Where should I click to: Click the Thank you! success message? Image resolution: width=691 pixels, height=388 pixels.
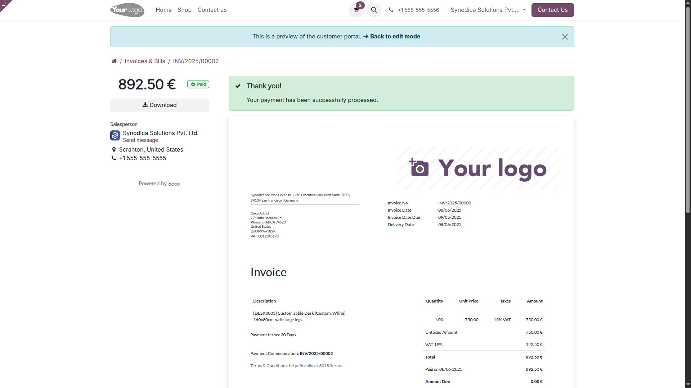pyautogui.click(x=264, y=86)
